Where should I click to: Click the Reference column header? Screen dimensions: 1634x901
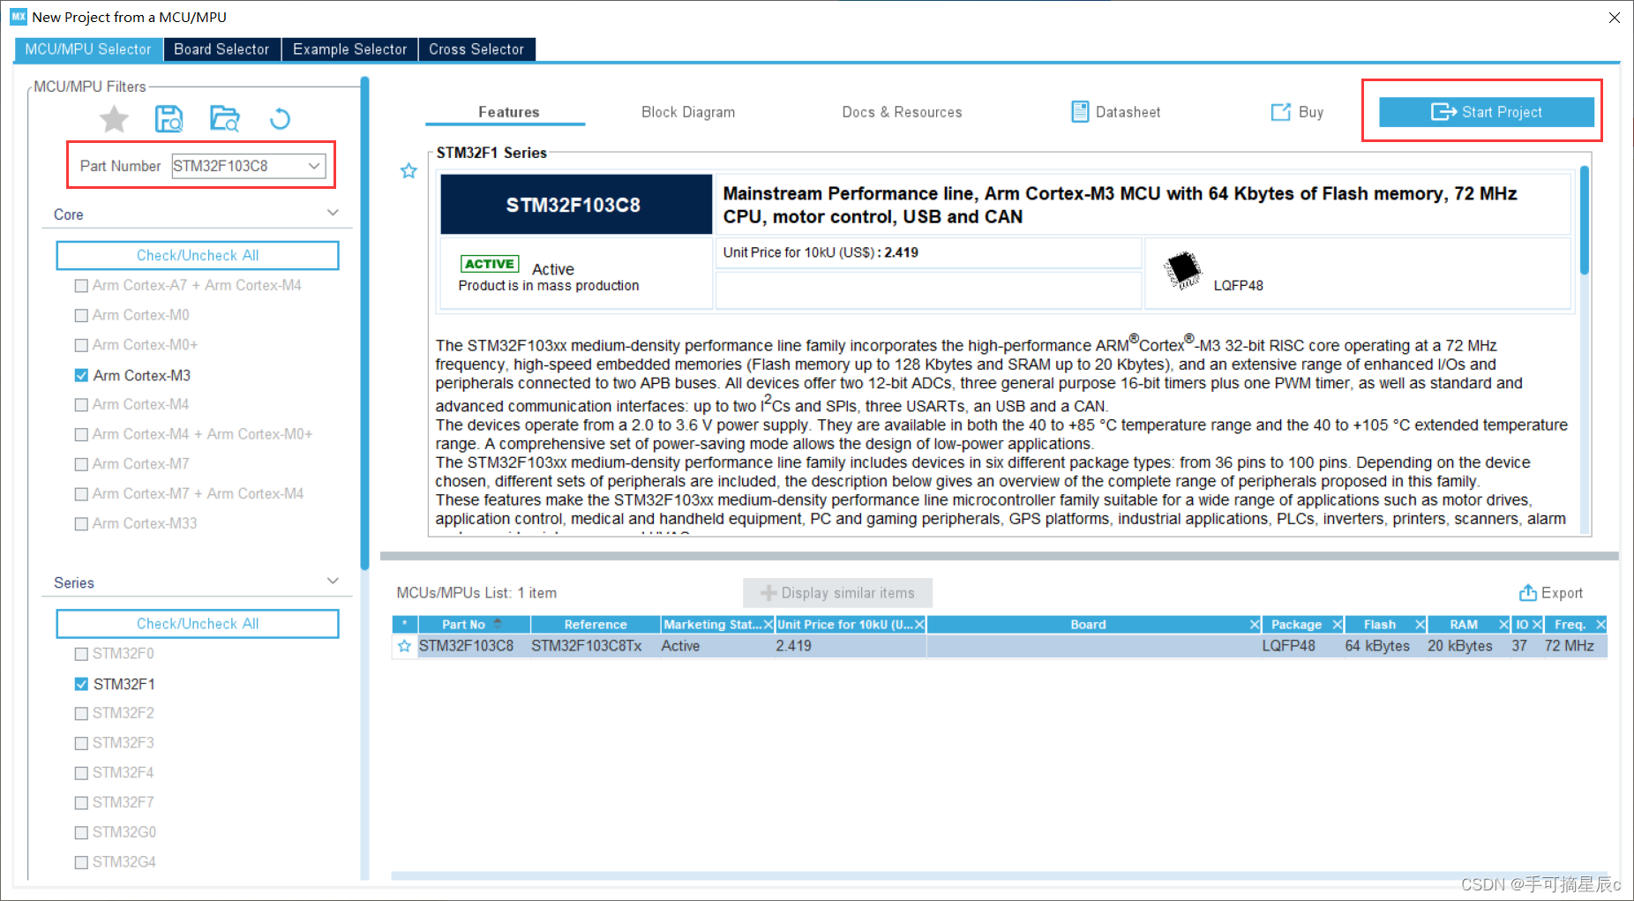point(596,625)
